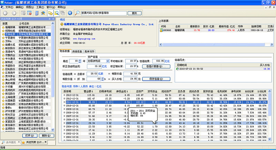Click the Forward navigation arrow icon

point(14,13)
